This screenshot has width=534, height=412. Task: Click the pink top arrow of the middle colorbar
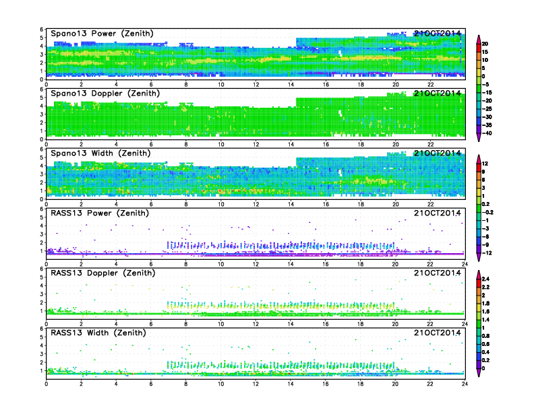click(x=479, y=159)
